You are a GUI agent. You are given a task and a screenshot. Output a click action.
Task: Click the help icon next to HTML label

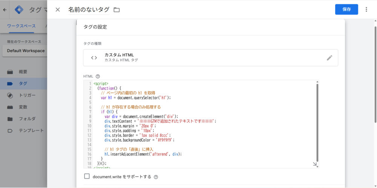click(x=98, y=76)
